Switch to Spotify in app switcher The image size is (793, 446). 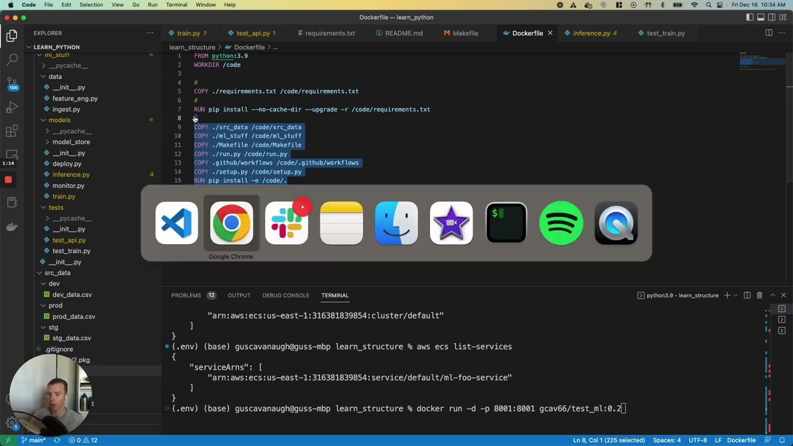(x=561, y=223)
